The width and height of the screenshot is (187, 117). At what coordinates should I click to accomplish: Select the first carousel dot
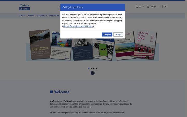point(89,68)
